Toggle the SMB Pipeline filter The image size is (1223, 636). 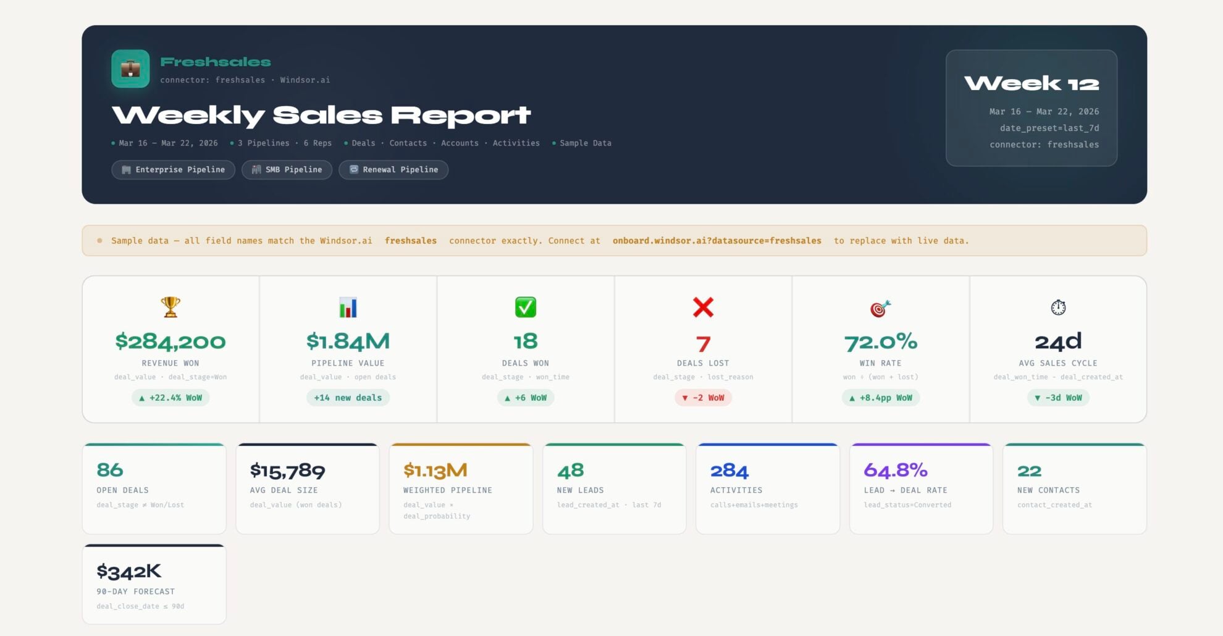[287, 169]
